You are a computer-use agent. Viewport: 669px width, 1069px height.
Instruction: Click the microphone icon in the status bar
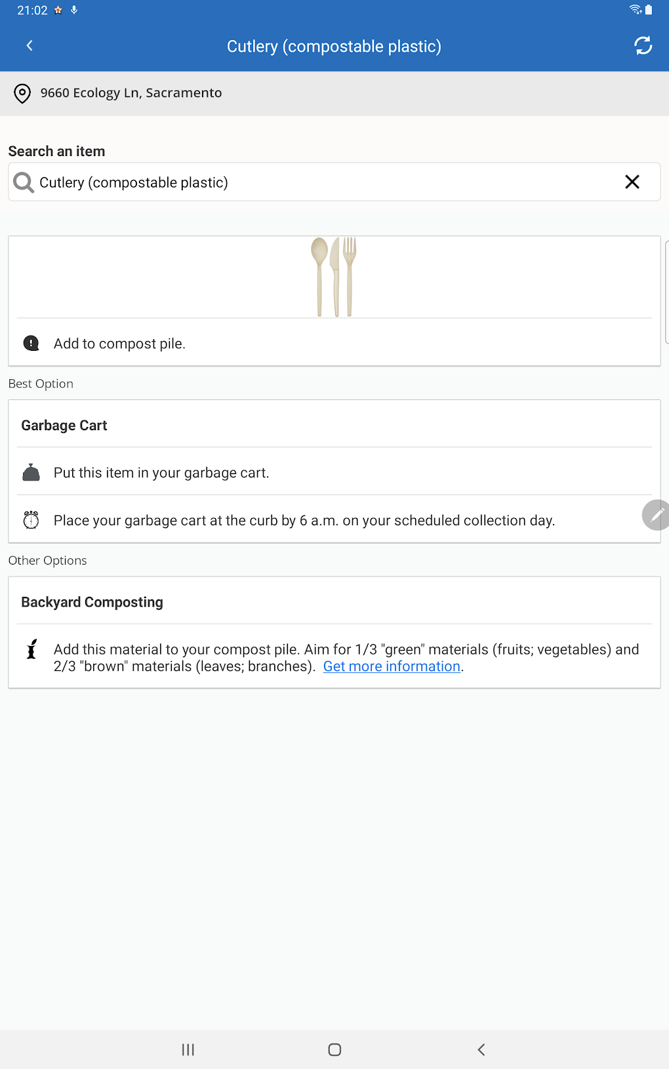coord(73,10)
